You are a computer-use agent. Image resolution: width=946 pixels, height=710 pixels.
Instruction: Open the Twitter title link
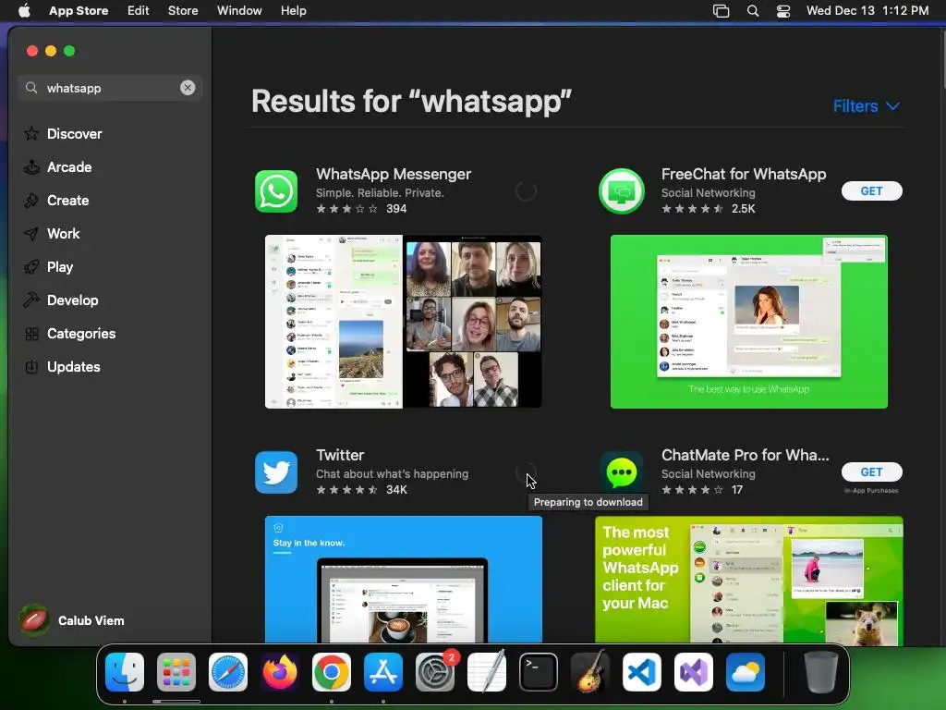click(340, 455)
